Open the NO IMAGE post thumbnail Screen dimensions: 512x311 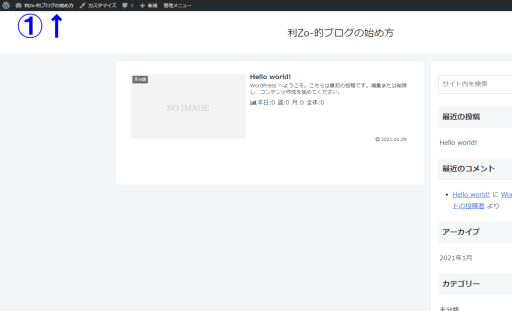tap(188, 108)
